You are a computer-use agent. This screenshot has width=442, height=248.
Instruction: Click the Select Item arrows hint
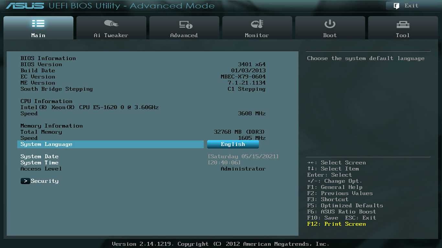333,169
